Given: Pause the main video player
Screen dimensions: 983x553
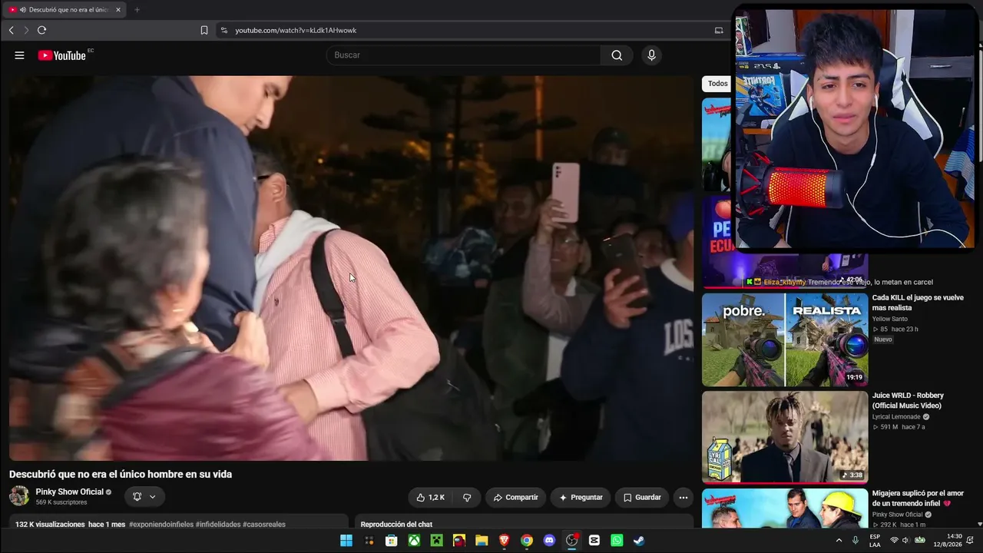Looking at the screenshot, I should click(x=351, y=268).
